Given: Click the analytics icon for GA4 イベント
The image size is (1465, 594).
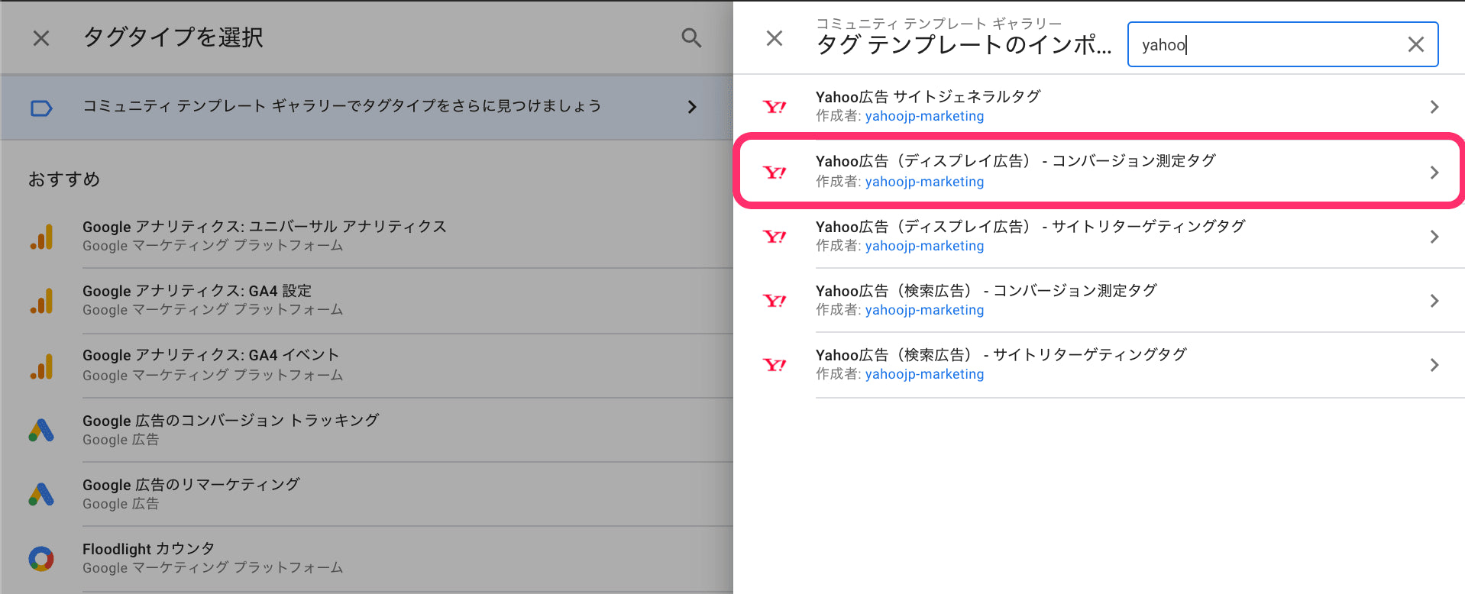Looking at the screenshot, I should [41, 366].
